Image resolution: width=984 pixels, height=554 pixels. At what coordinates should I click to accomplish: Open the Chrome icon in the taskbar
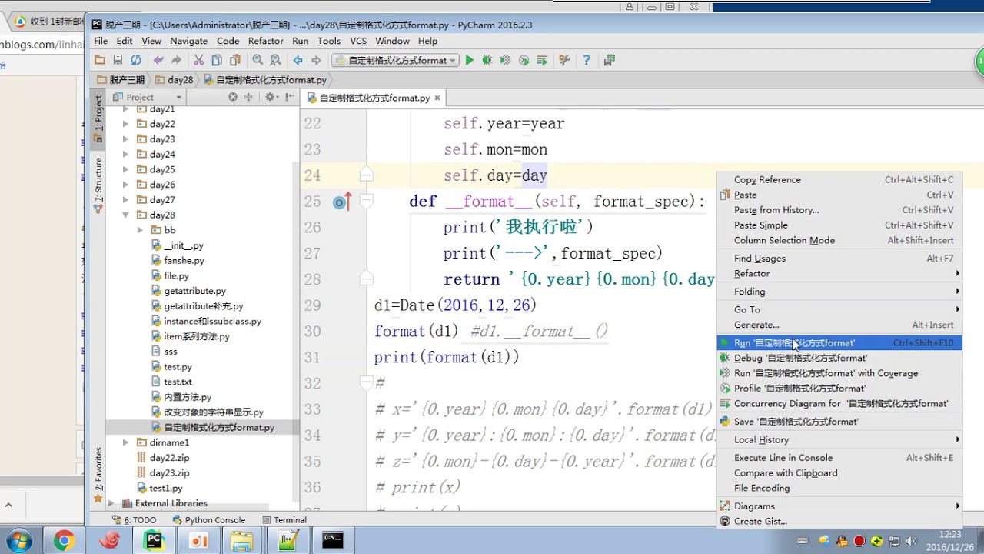tap(64, 540)
